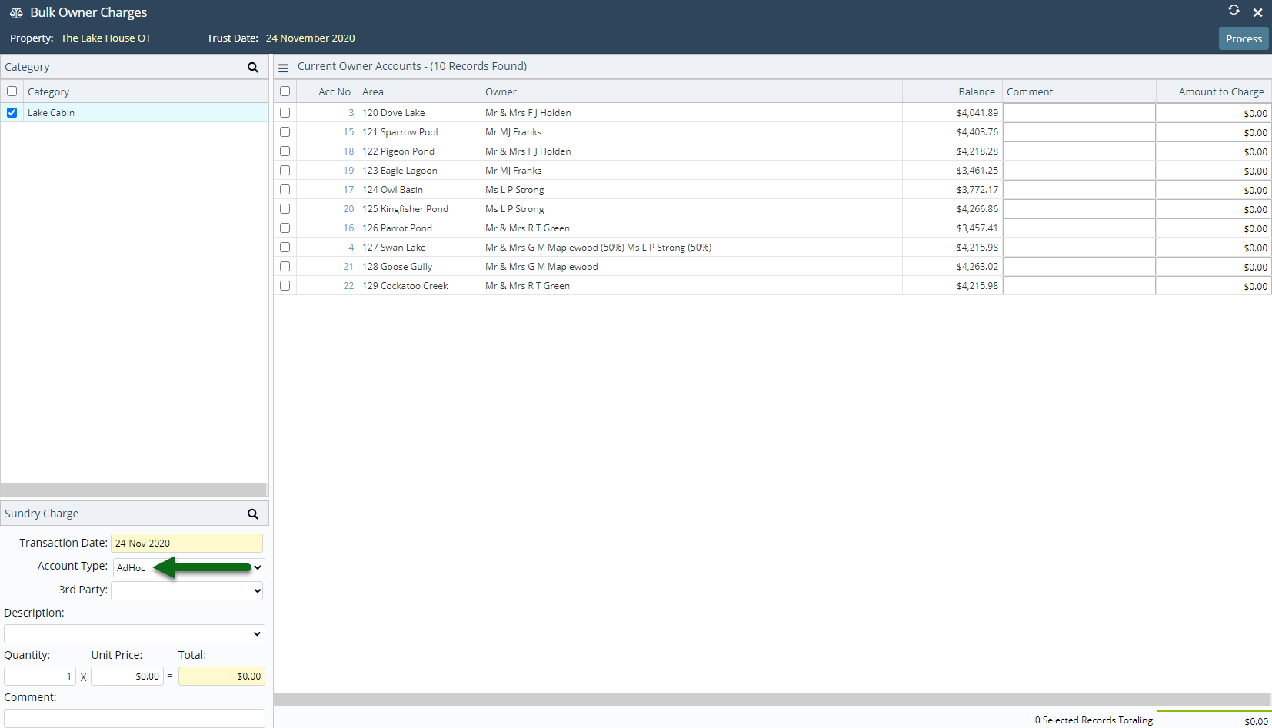Click the 126 Parrot Pond area cell

coord(419,228)
